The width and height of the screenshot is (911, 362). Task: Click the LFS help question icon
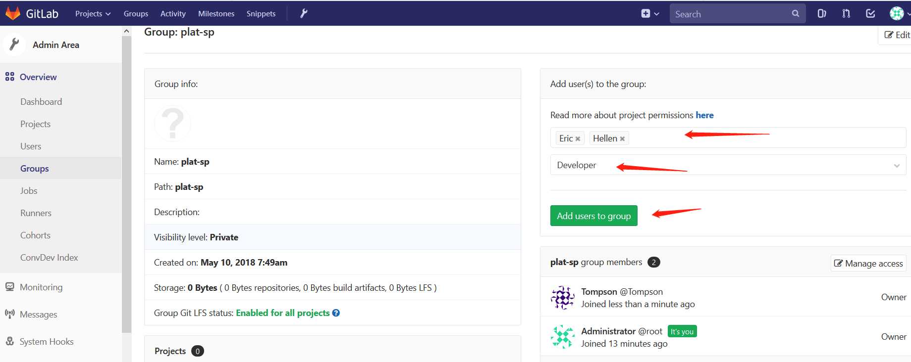point(336,313)
